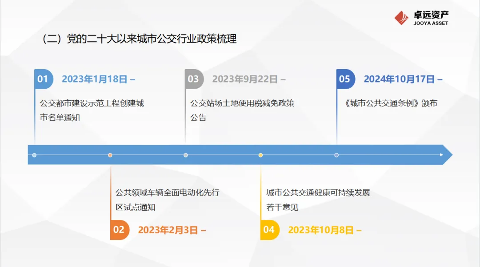
Task: Click the date 2024年10月17日
Action: pyautogui.click(x=399, y=79)
